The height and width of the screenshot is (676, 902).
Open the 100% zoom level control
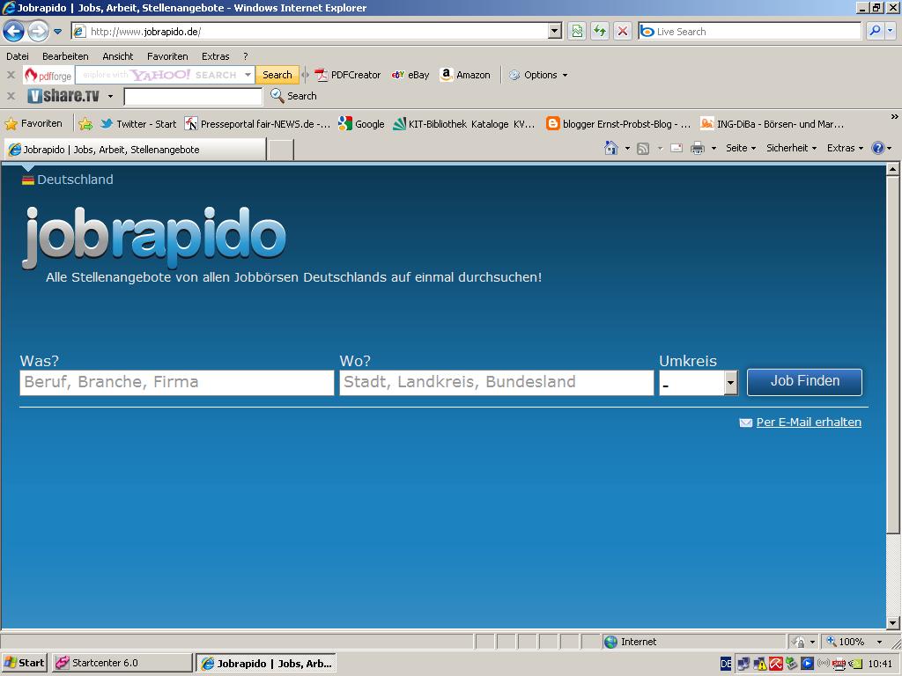tap(854, 642)
